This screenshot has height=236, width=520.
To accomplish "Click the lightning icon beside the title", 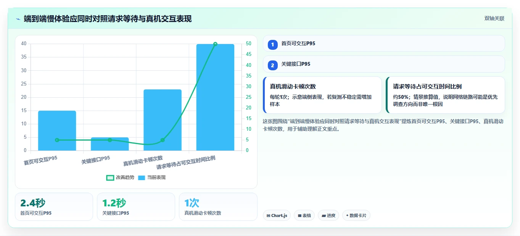I will coord(18,19).
